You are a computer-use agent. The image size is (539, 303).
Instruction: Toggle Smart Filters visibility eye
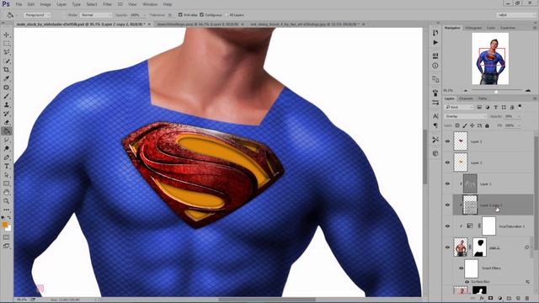coord(462,268)
